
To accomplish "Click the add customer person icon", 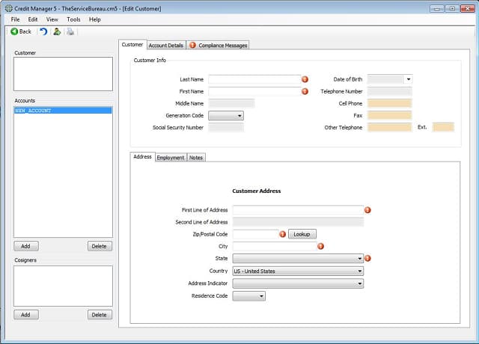I will click(x=57, y=31).
